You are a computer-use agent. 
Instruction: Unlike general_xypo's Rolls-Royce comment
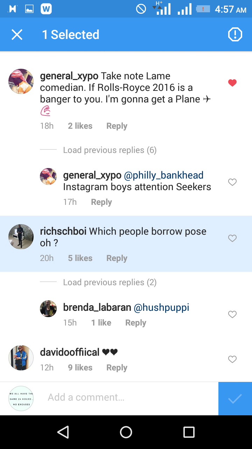[232, 83]
